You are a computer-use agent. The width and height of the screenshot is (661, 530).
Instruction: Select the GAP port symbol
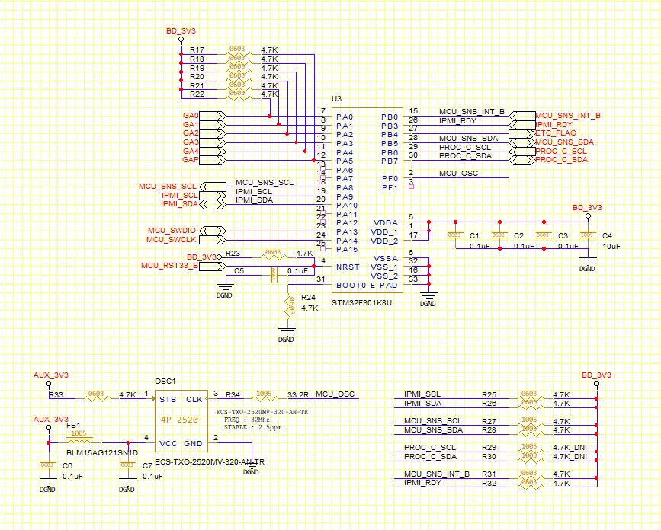[x=212, y=160]
